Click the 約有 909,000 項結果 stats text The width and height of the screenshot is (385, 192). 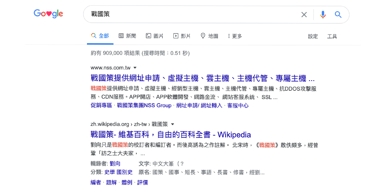point(140,53)
